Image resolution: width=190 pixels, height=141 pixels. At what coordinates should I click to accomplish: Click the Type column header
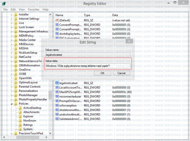87,15
